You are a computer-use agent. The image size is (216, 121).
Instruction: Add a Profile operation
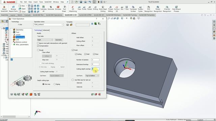pyautogui.click(x=84, y=8)
